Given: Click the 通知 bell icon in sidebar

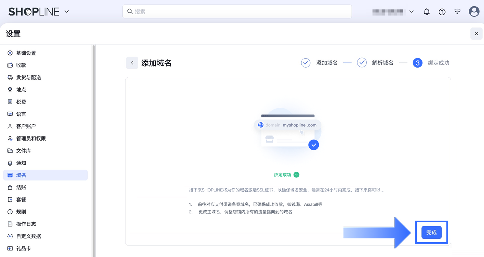Looking at the screenshot, I should point(10,163).
